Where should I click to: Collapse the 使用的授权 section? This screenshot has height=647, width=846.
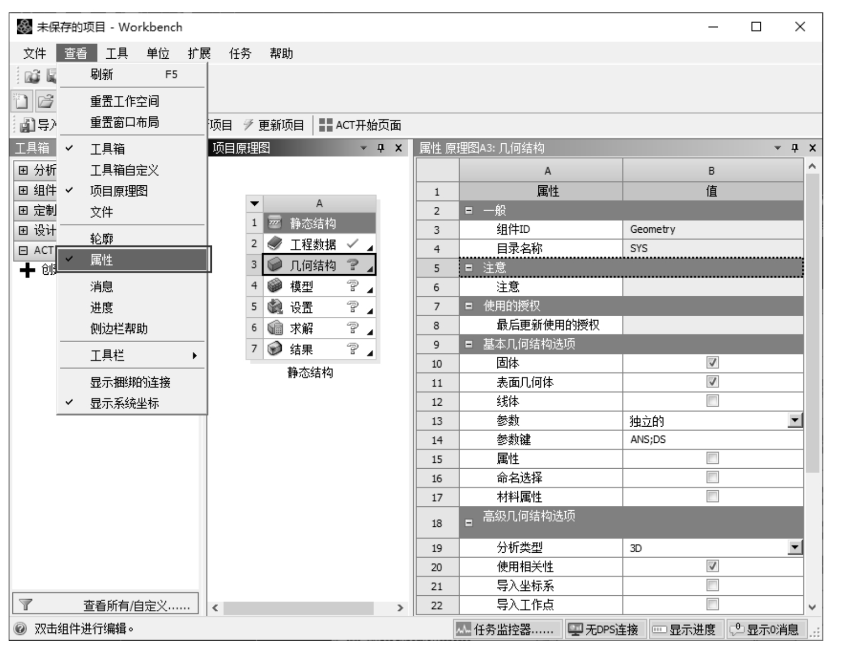(469, 306)
